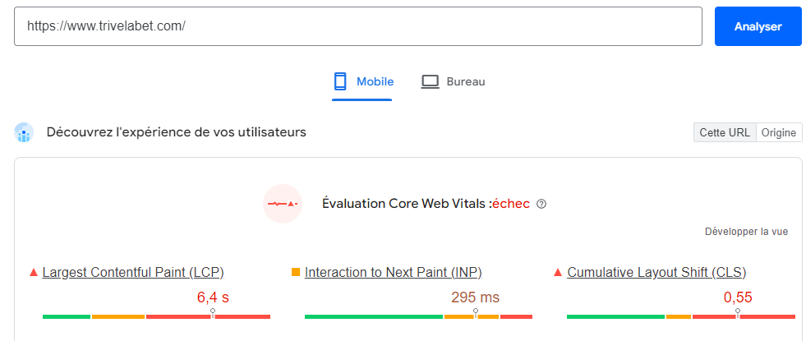This screenshot has height=341, width=806.
Task: Click the LCP distribution bar marker
Action: (x=213, y=313)
